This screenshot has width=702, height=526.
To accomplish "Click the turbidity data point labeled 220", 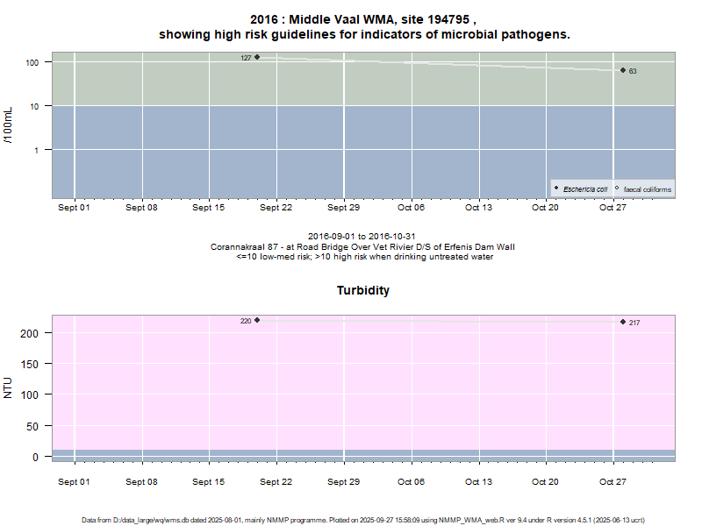I will point(257,320).
